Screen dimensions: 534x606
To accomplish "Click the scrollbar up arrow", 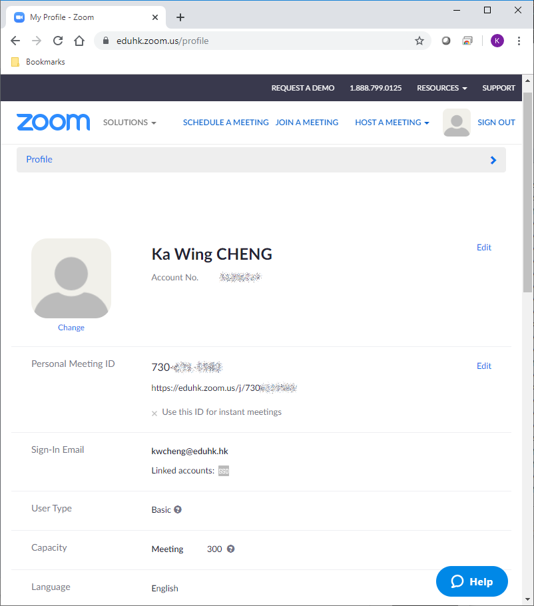I will click(x=527, y=81).
